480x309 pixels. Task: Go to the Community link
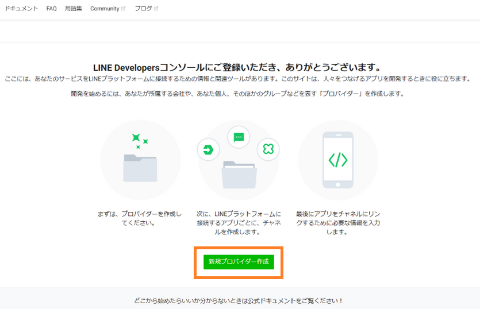click(x=105, y=9)
